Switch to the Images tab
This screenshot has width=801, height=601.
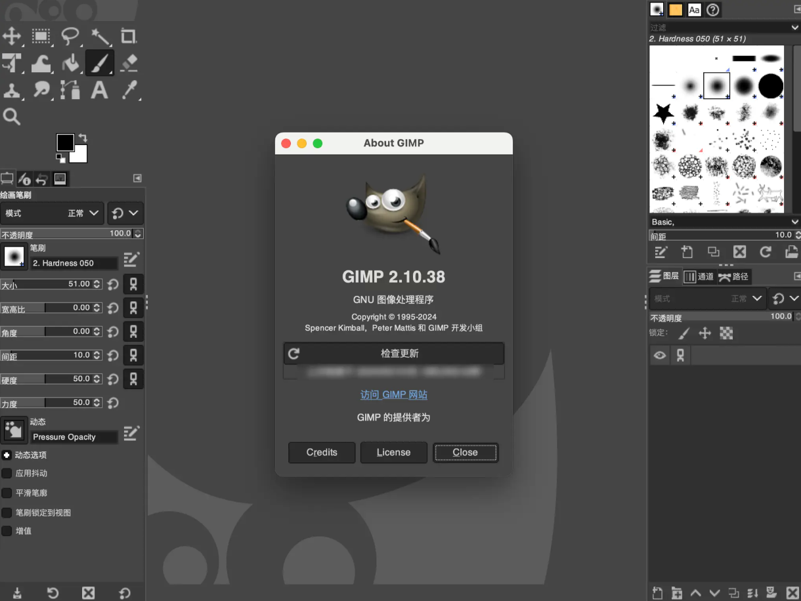tap(60, 178)
